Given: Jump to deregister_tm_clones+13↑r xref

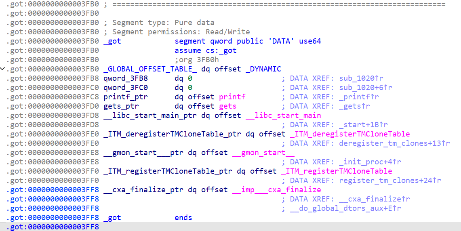Looking at the screenshot, I should (x=394, y=143).
